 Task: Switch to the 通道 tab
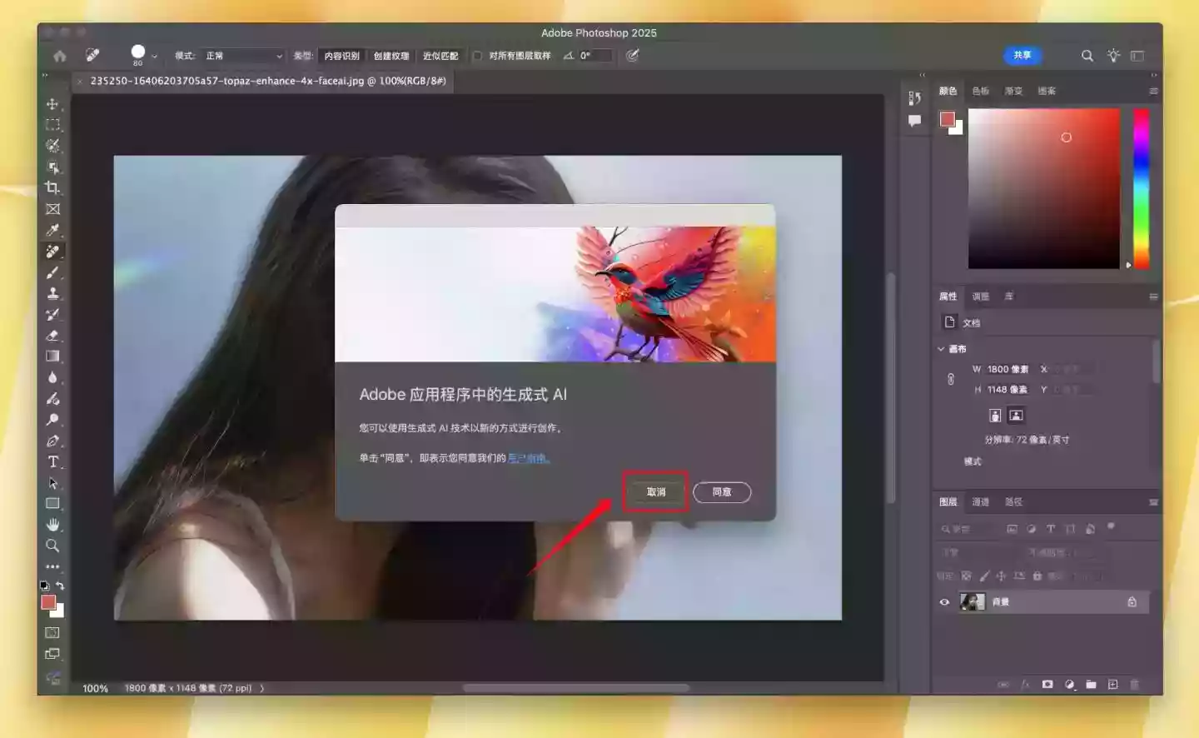click(x=983, y=501)
